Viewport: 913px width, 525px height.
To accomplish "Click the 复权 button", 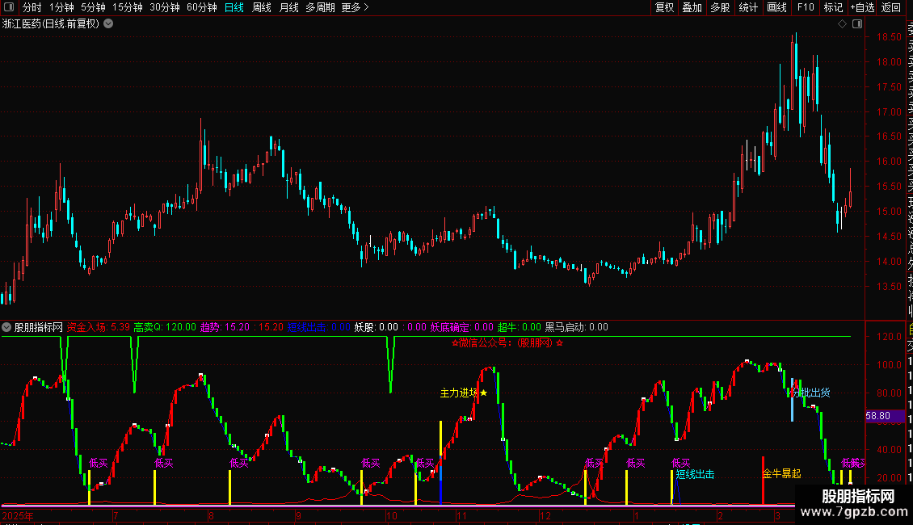I will pos(664,7).
